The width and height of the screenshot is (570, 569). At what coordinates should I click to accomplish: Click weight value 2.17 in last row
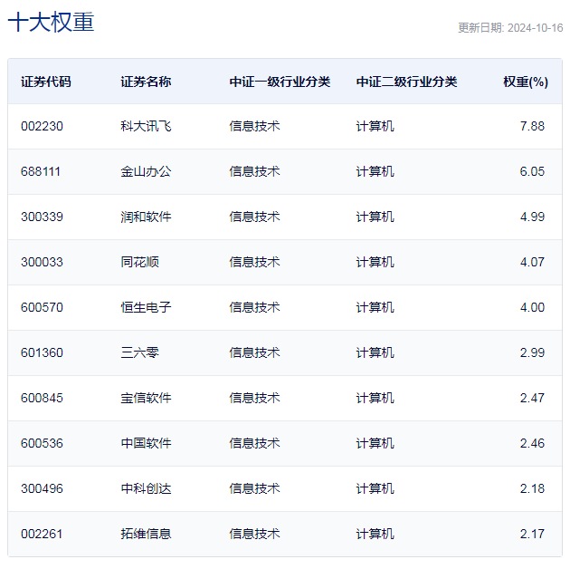(532, 534)
